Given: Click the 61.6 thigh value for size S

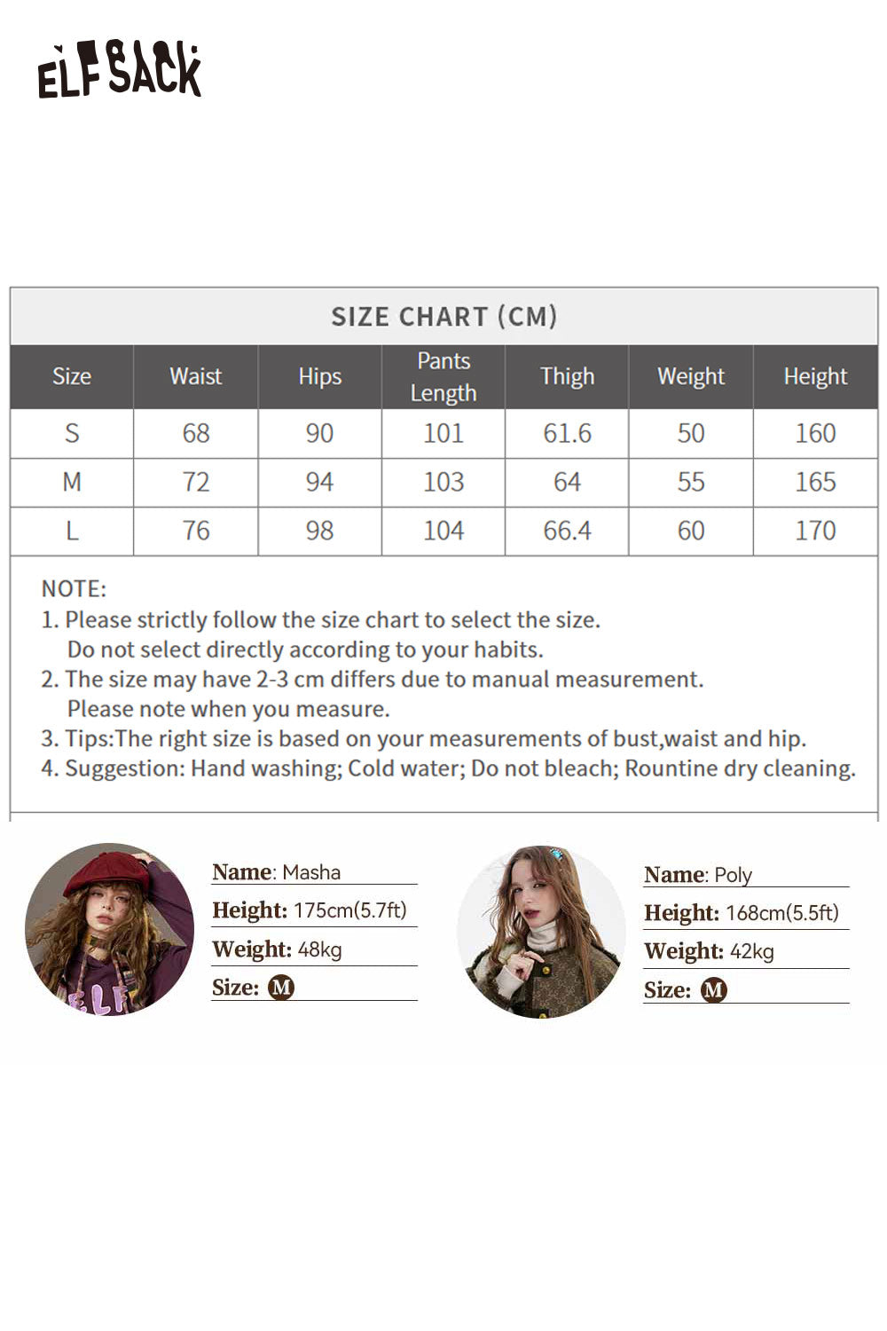Looking at the screenshot, I should 567,433.
